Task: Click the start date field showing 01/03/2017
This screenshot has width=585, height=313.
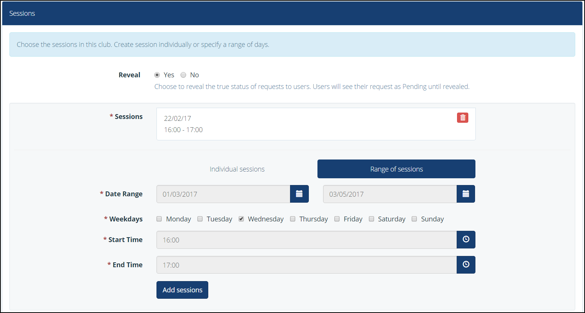Action: pyautogui.click(x=223, y=194)
